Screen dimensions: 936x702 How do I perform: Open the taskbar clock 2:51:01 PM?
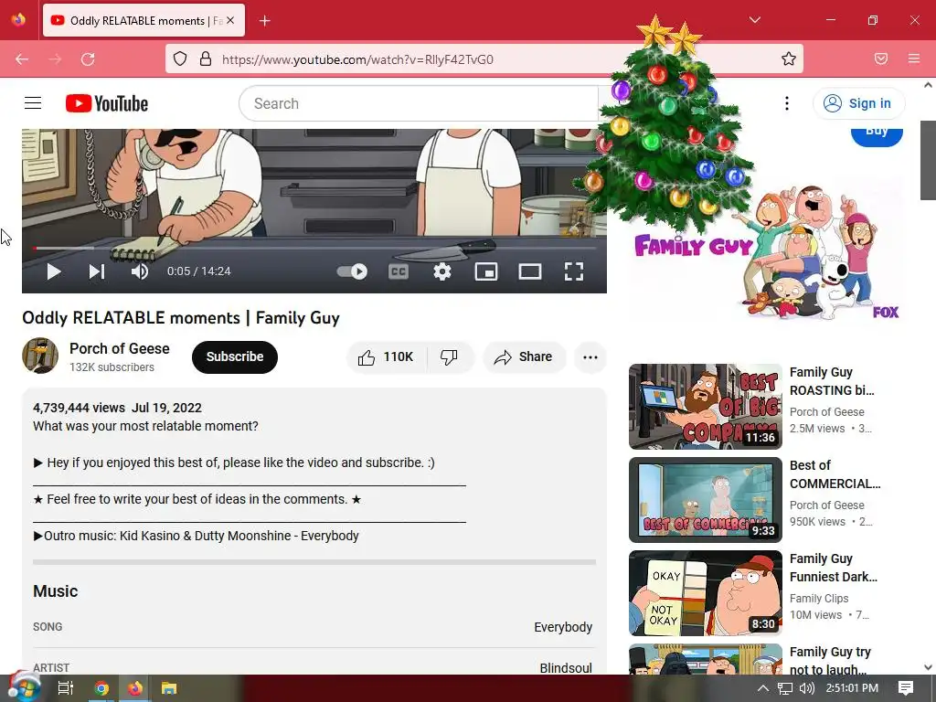[852, 688]
